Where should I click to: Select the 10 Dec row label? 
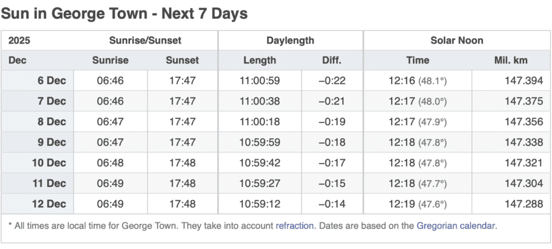(49, 163)
